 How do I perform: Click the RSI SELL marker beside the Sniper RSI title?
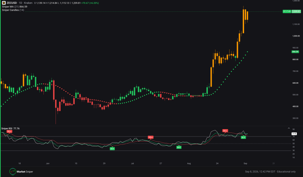coord(9,132)
